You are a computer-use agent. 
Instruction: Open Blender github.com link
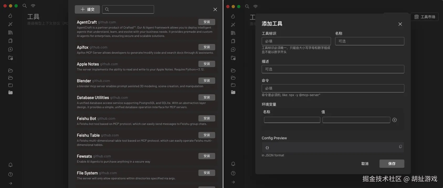[x=101, y=81]
